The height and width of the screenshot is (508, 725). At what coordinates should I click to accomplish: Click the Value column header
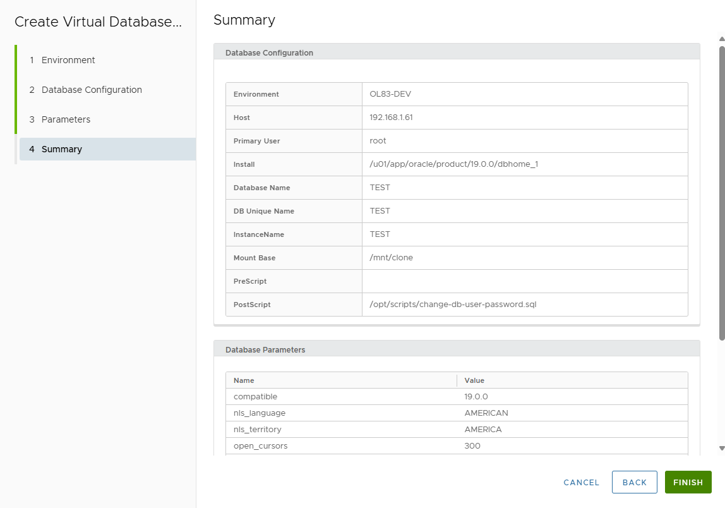tap(474, 380)
